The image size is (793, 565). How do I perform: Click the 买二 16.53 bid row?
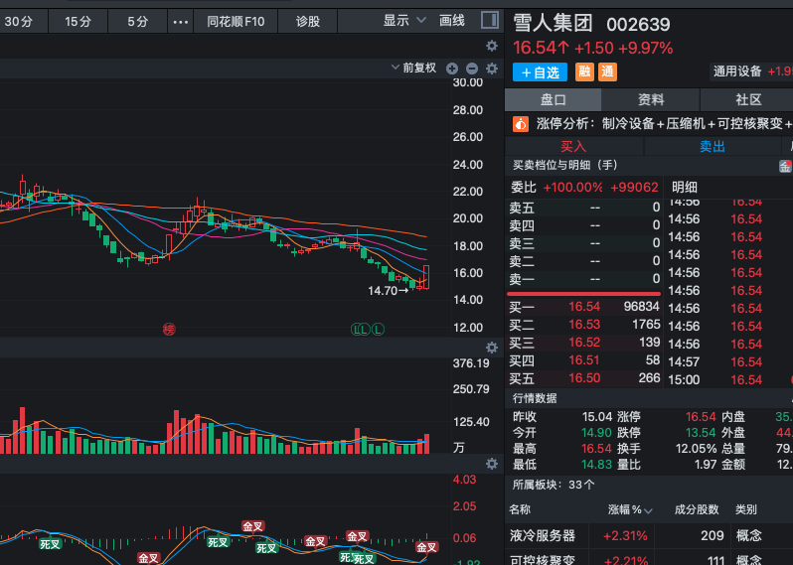point(584,325)
